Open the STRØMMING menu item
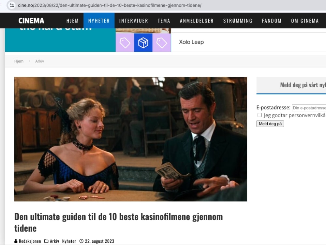 pos(238,21)
